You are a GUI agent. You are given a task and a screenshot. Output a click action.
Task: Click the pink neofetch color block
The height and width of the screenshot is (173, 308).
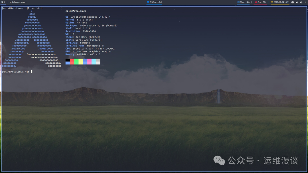(x=89, y=61)
